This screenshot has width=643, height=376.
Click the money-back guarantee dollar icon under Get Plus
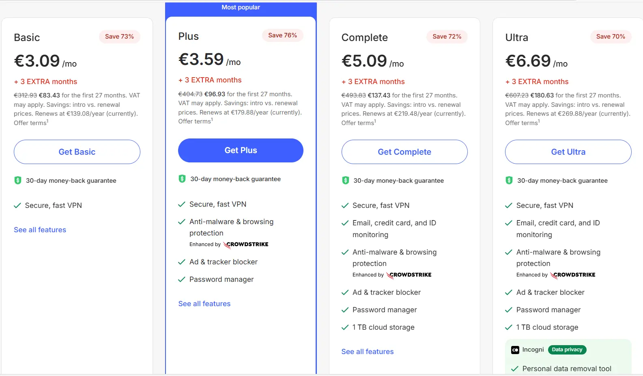coord(182,179)
